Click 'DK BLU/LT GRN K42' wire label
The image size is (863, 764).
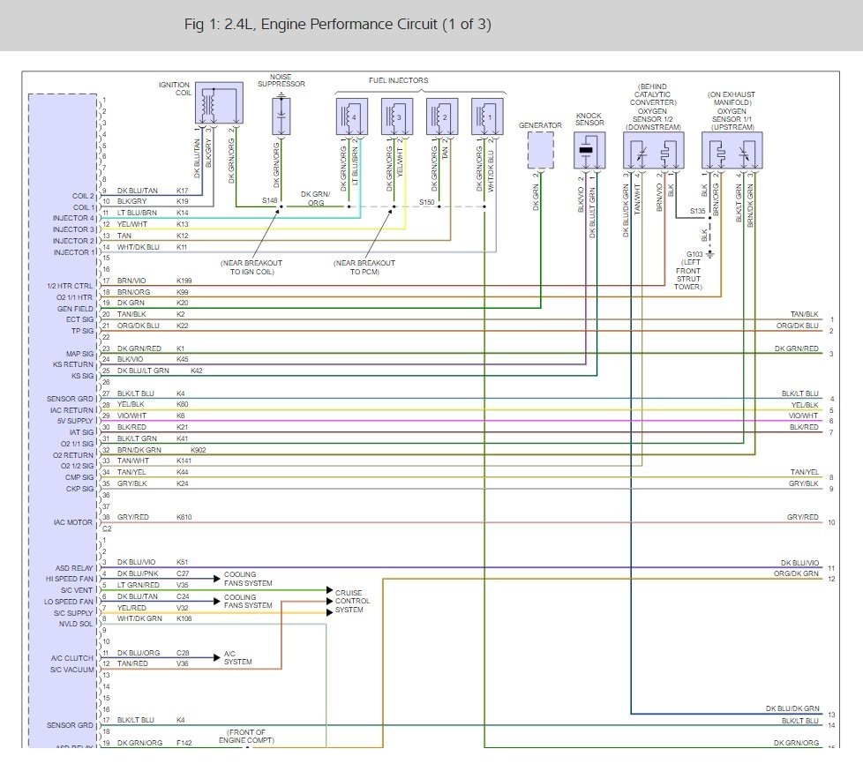160,371
